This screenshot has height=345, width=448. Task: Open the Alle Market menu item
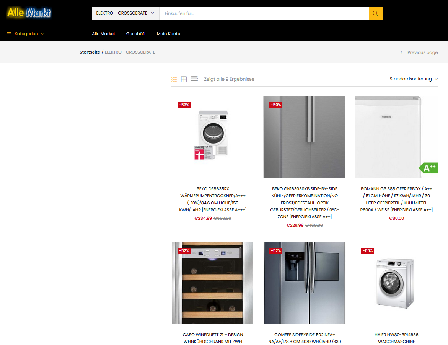click(103, 34)
